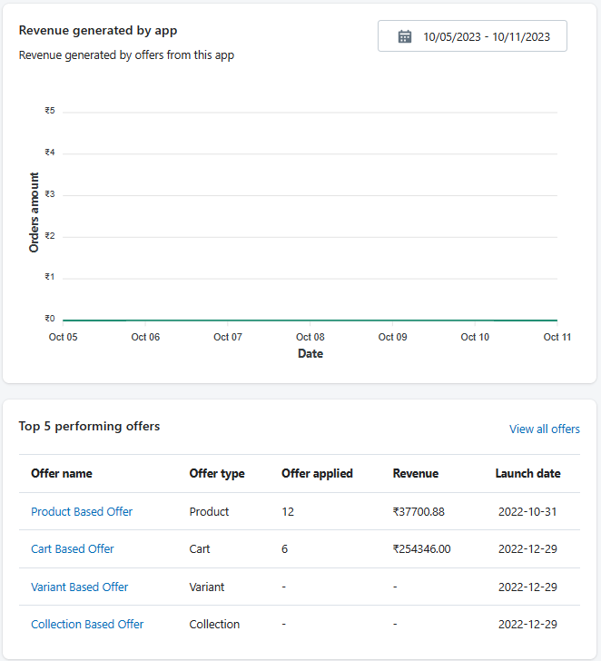Click the Revenue generated by app heading
Screen dimensions: 601x661
[98, 30]
